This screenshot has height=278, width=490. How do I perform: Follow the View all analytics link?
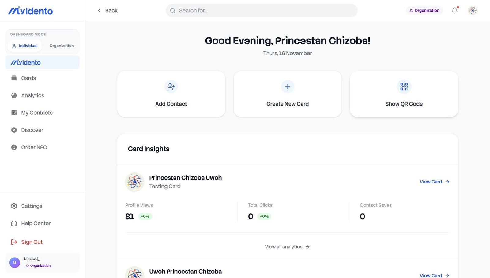pos(288,246)
